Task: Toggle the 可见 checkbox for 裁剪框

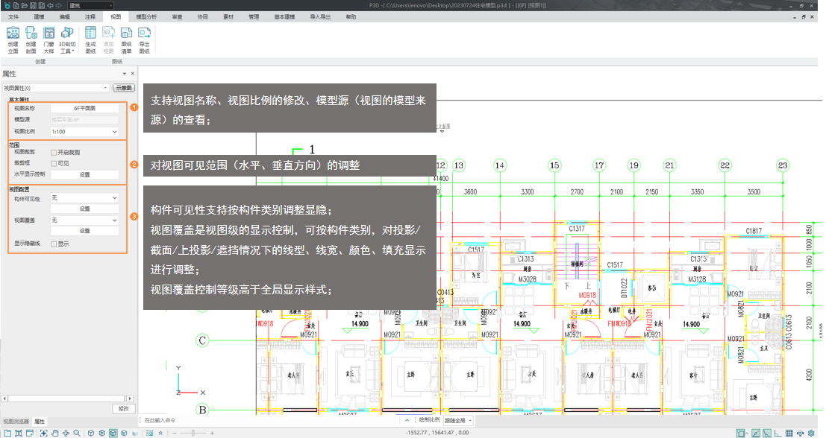Action: (54, 163)
